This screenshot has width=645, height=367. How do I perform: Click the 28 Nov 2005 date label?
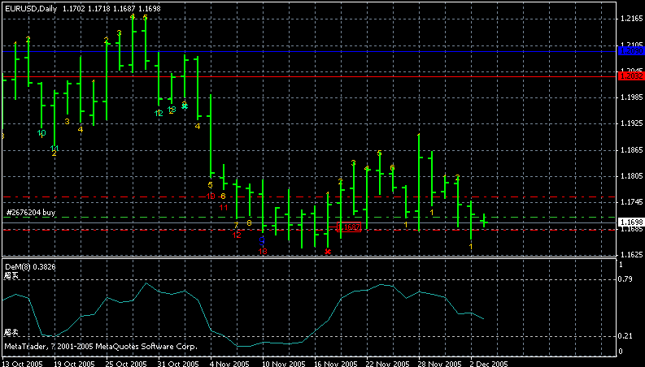click(x=440, y=364)
